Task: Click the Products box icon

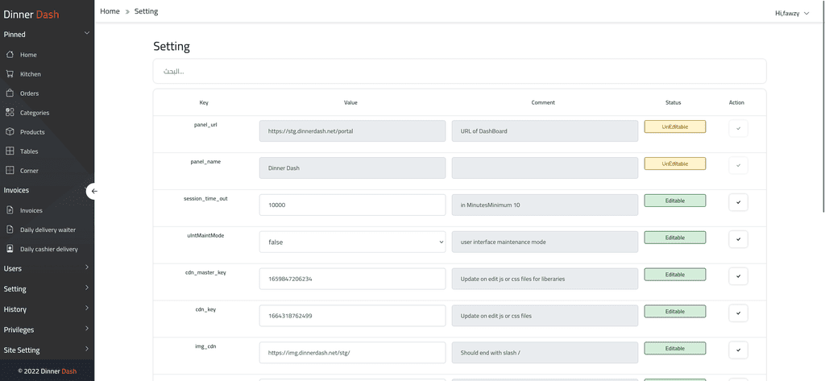Action: click(10, 132)
